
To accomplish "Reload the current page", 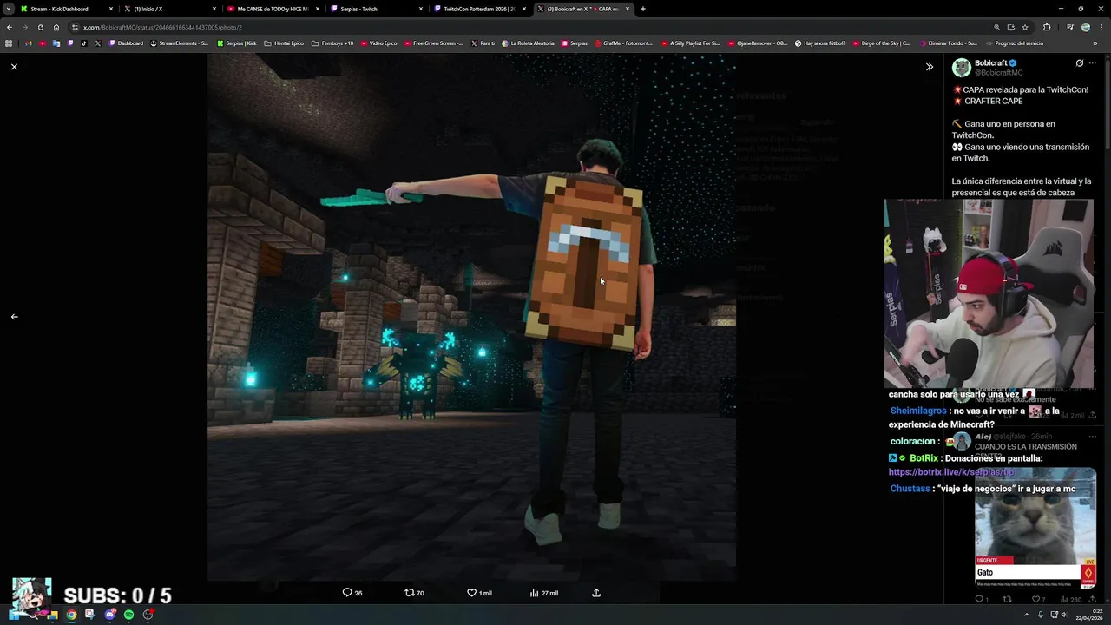I will pos(40,27).
